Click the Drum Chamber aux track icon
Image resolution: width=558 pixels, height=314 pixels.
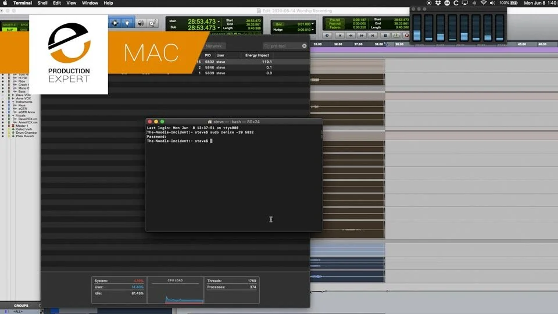13,133
